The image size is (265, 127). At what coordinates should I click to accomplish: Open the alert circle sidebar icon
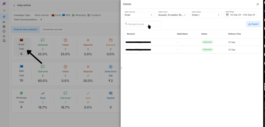click(4, 31)
